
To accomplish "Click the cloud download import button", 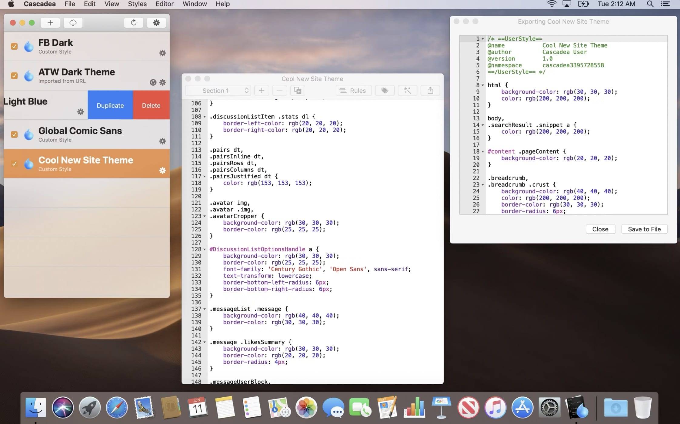I will (x=73, y=23).
